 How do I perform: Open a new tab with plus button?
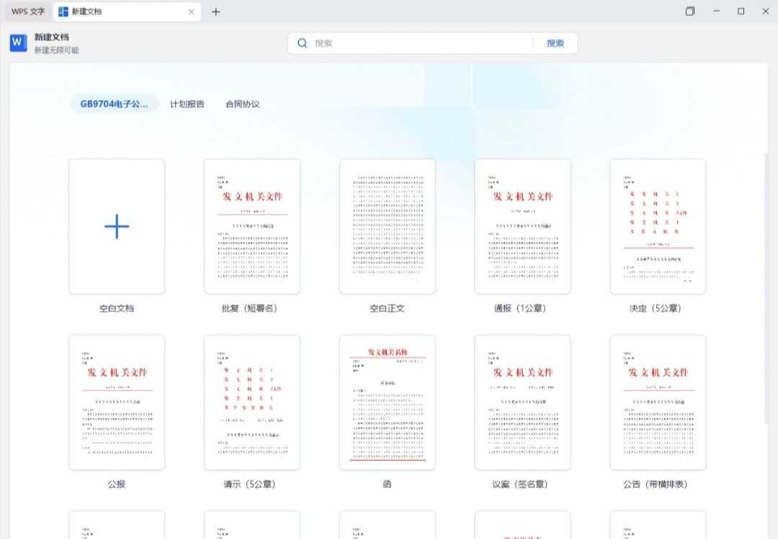[x=215, y=12]
